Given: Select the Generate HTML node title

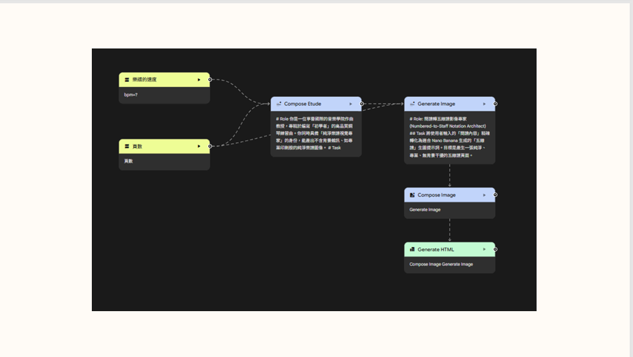Looking at the screenshot, I should (436, 250).
